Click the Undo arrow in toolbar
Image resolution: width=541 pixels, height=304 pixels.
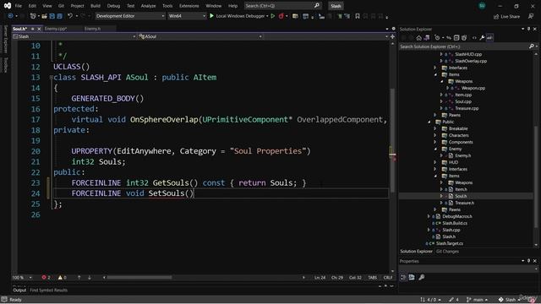[x=70, y=16]
